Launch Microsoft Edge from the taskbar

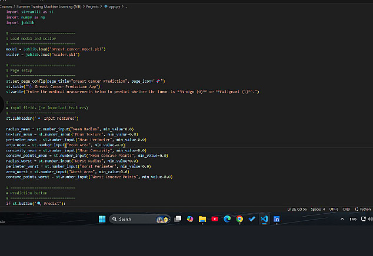click(227, 219)
